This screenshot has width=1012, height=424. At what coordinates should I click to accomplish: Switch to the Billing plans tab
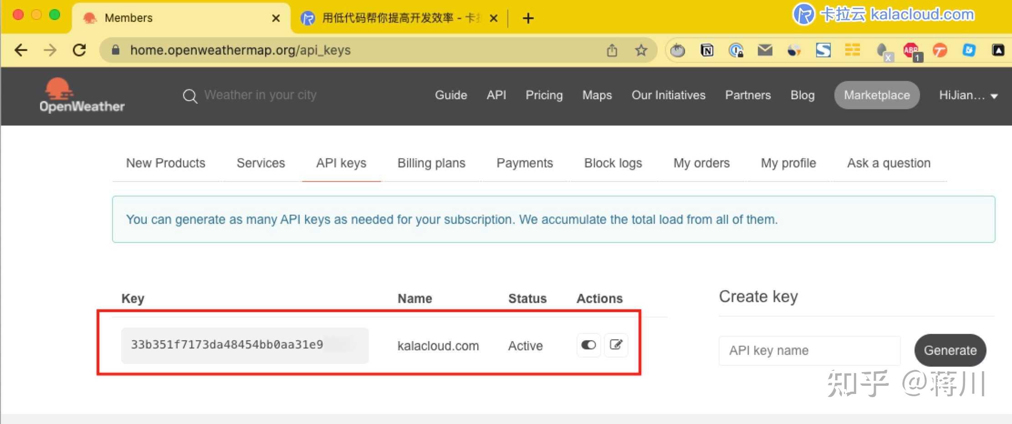click(x=431, y=163)
